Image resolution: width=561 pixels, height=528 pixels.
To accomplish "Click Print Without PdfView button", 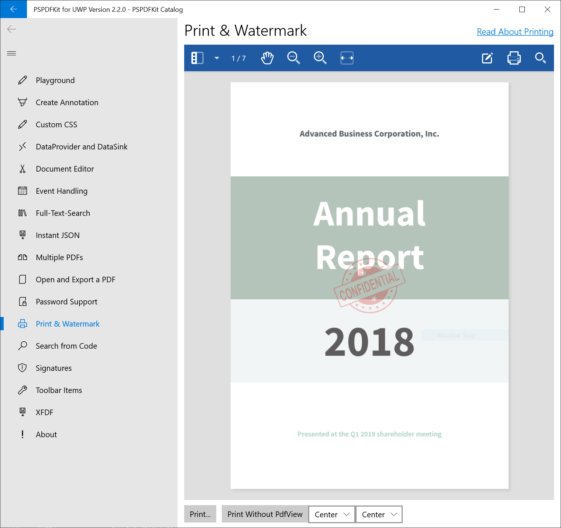I will 265,514.
